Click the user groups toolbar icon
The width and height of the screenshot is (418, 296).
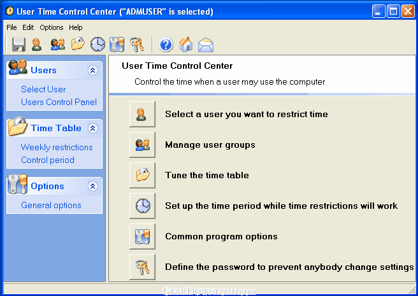[58, 45]
